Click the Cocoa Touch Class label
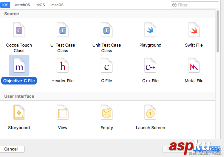The width and height of the screenshot is (224, 157). (19, 48)
